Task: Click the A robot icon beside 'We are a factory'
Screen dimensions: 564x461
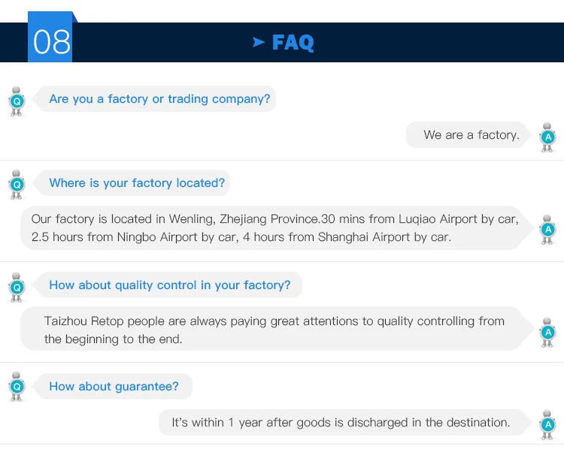Action: point(548,137)
